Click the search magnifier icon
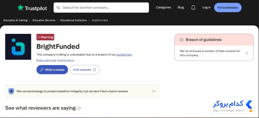Image resolution: width=259 pixels, height=118 pixels. point(58,7)
